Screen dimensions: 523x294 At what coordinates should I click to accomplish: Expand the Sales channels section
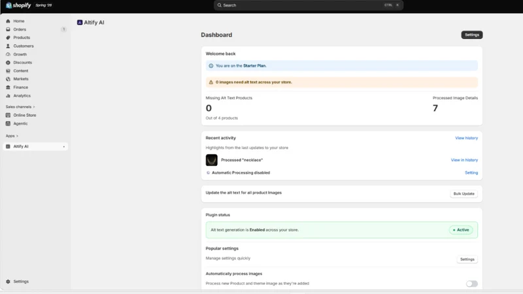(20, 107)
